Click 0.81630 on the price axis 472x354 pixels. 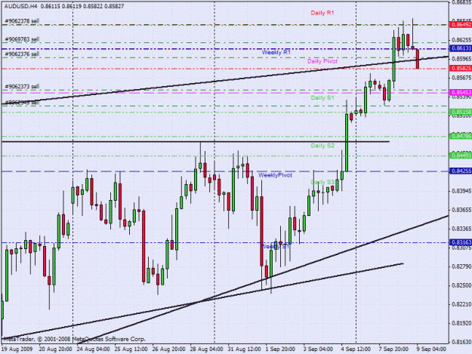click(x=461, y=342)
